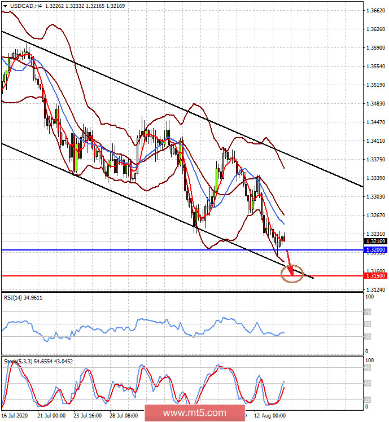
Task: Select the blue level price tag 1.32000
Action: click(x=376, y=250)
